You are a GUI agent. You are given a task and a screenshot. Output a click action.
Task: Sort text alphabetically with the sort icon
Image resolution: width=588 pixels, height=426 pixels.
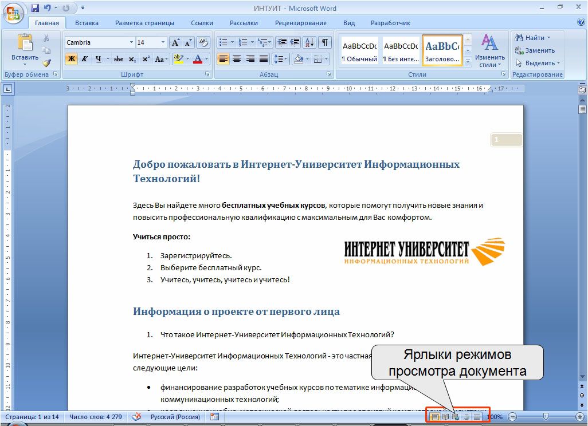pyautogui.click(x=309, y=42)
